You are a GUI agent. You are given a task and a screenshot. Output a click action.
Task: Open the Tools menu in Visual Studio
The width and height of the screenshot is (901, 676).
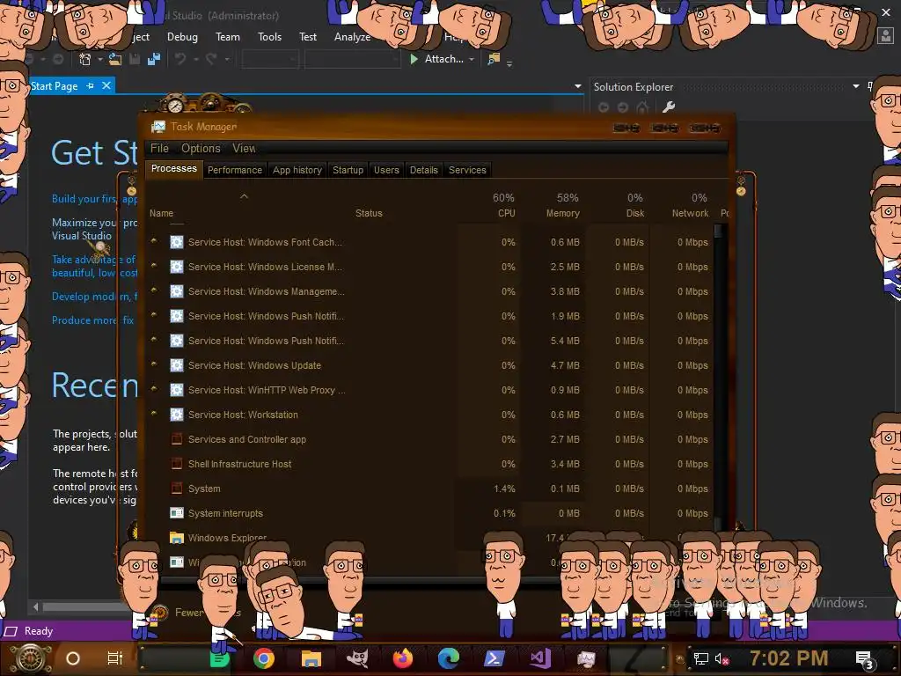(269, 37)
